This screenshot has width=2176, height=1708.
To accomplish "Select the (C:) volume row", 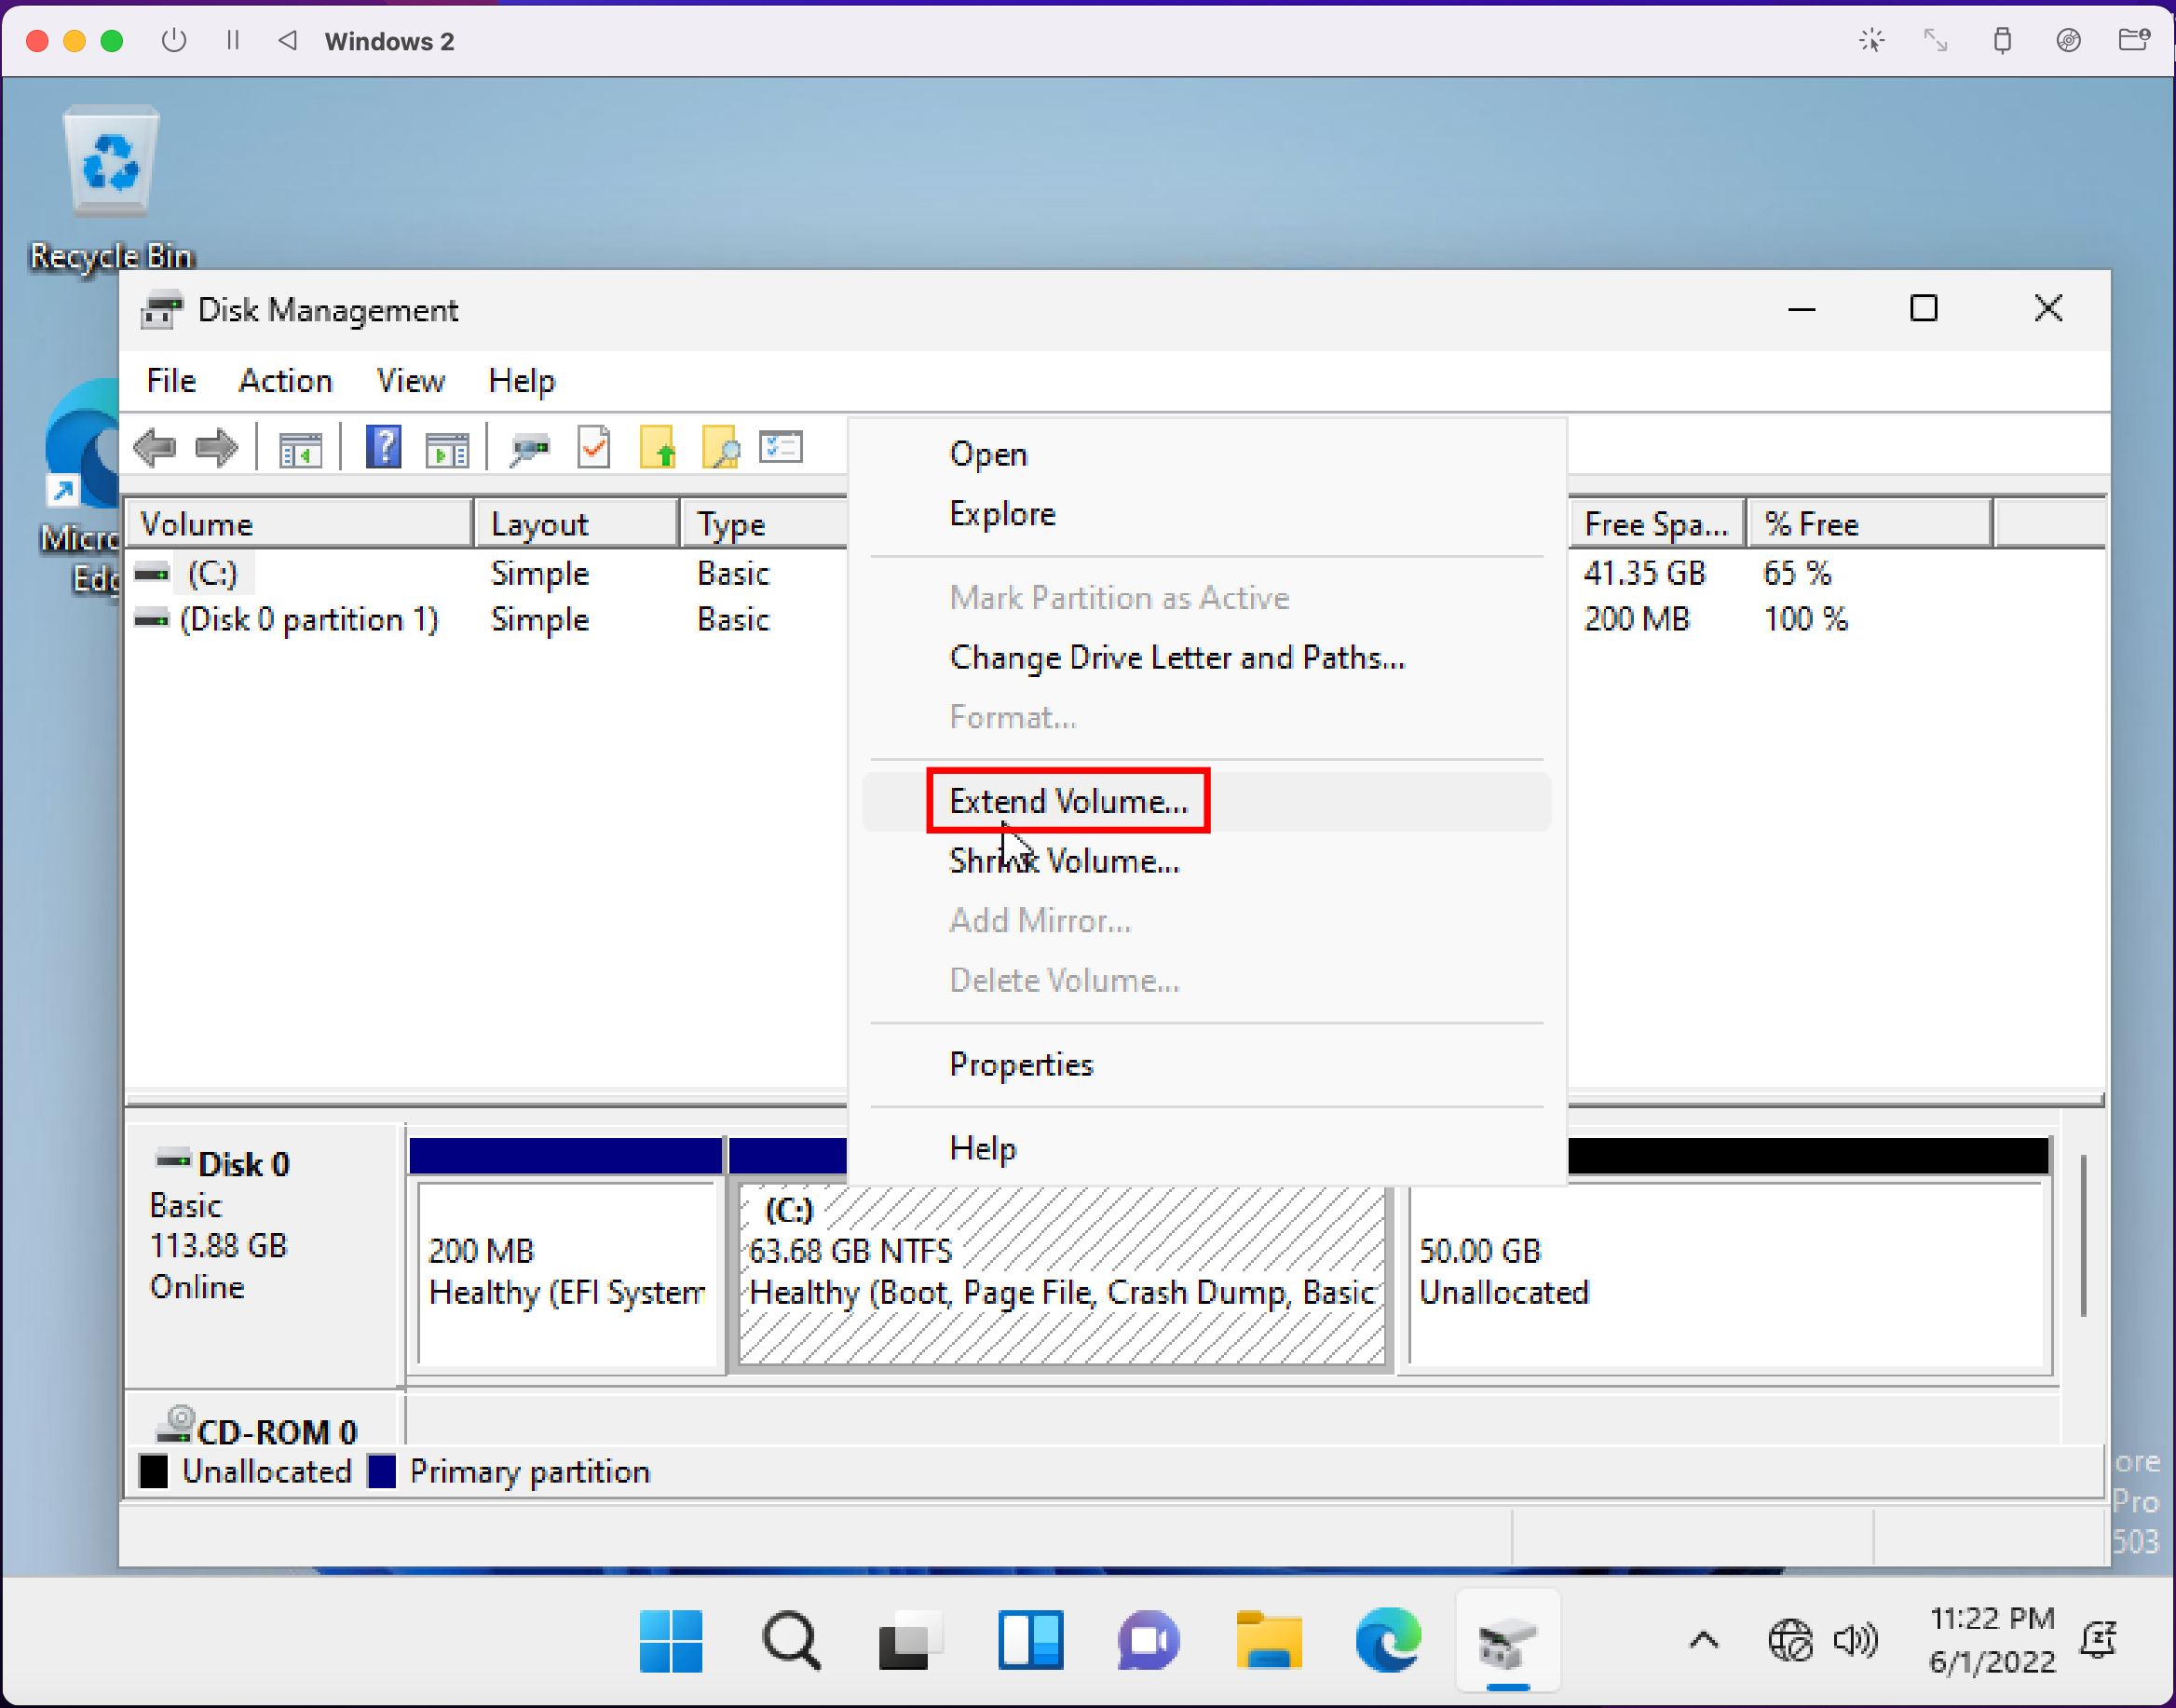I will click(x=212, y=573).
